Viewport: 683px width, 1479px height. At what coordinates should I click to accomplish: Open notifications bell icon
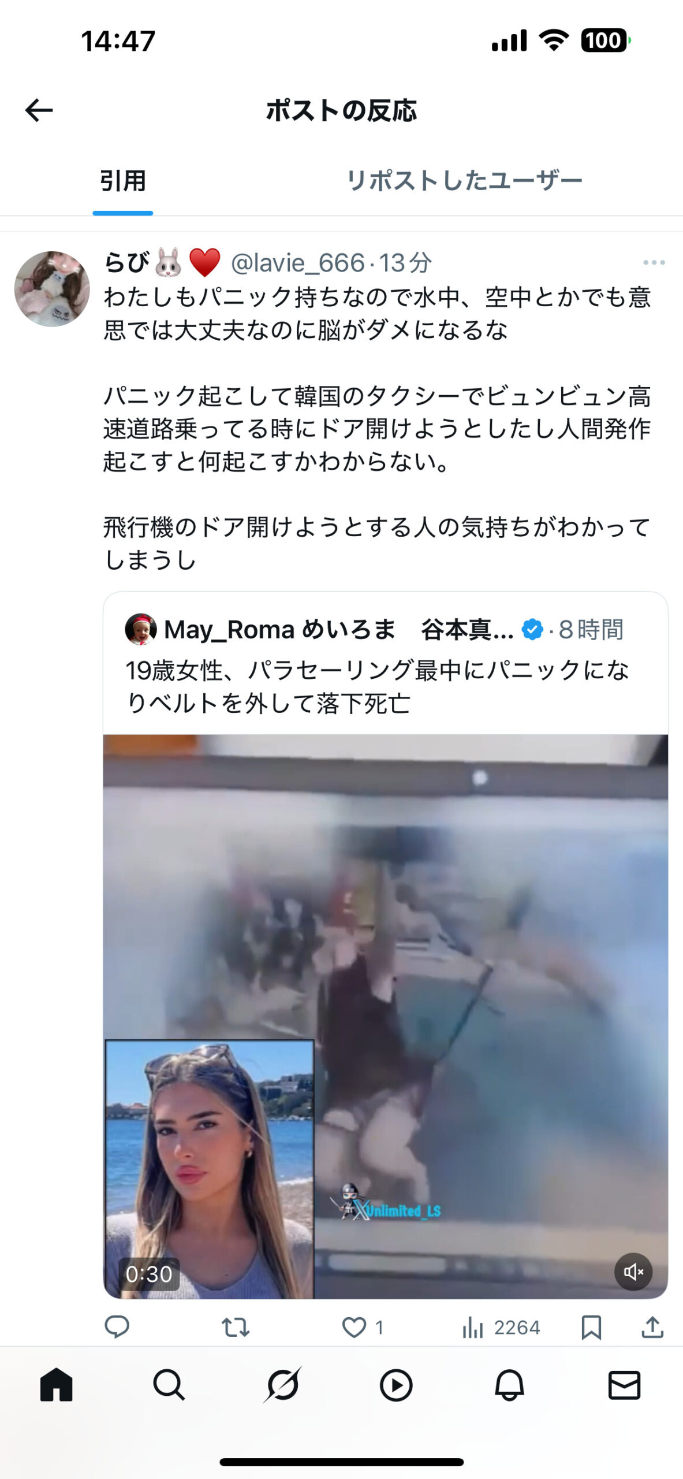(510, 1385)
